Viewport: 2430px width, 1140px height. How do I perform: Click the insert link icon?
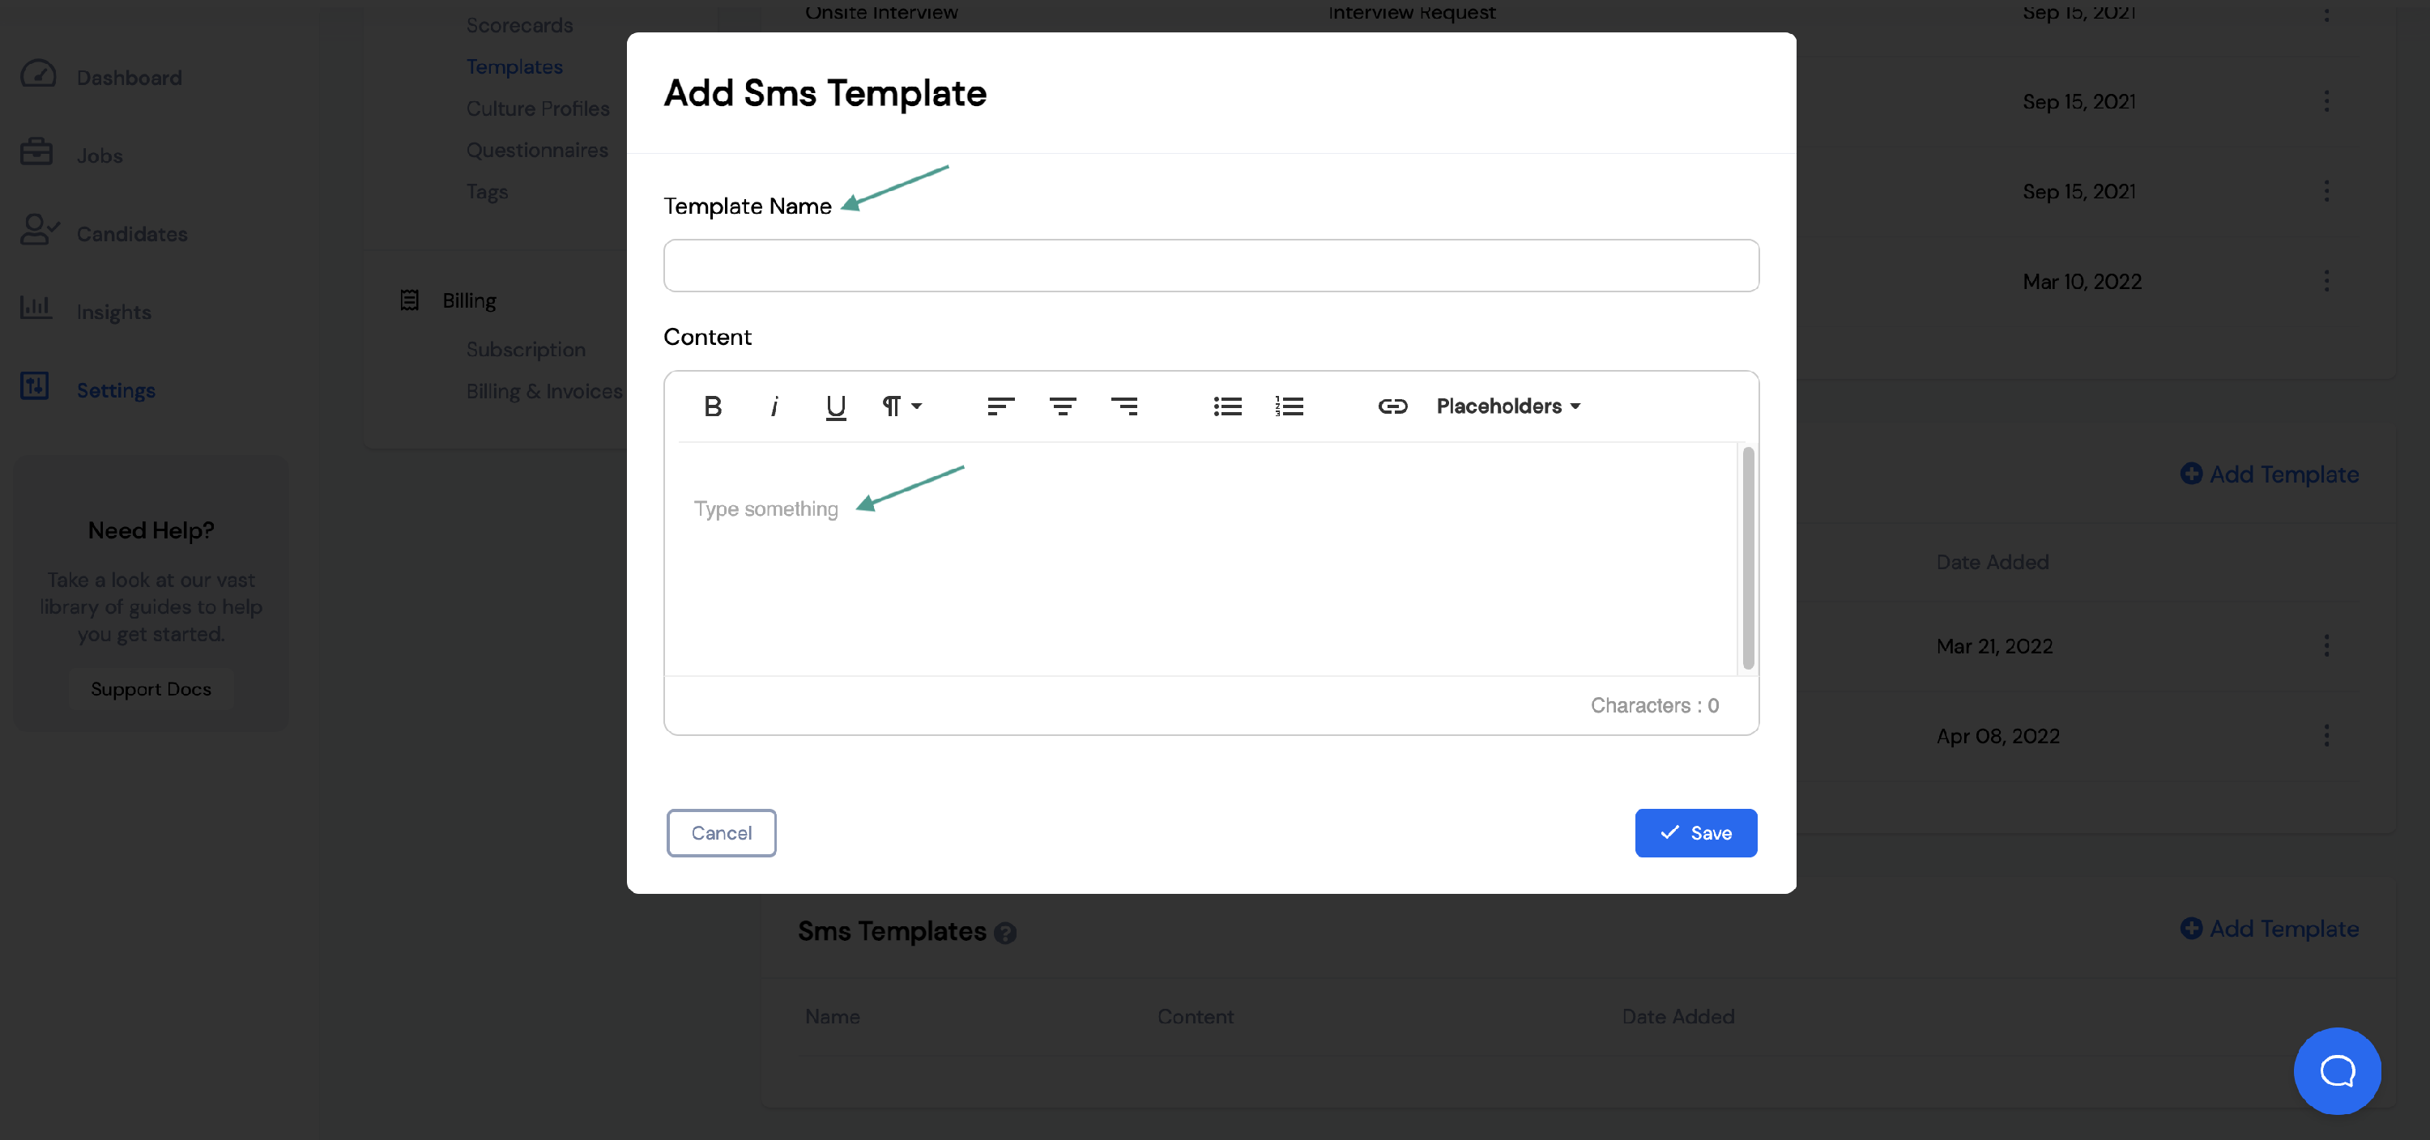click(1392, 404)
